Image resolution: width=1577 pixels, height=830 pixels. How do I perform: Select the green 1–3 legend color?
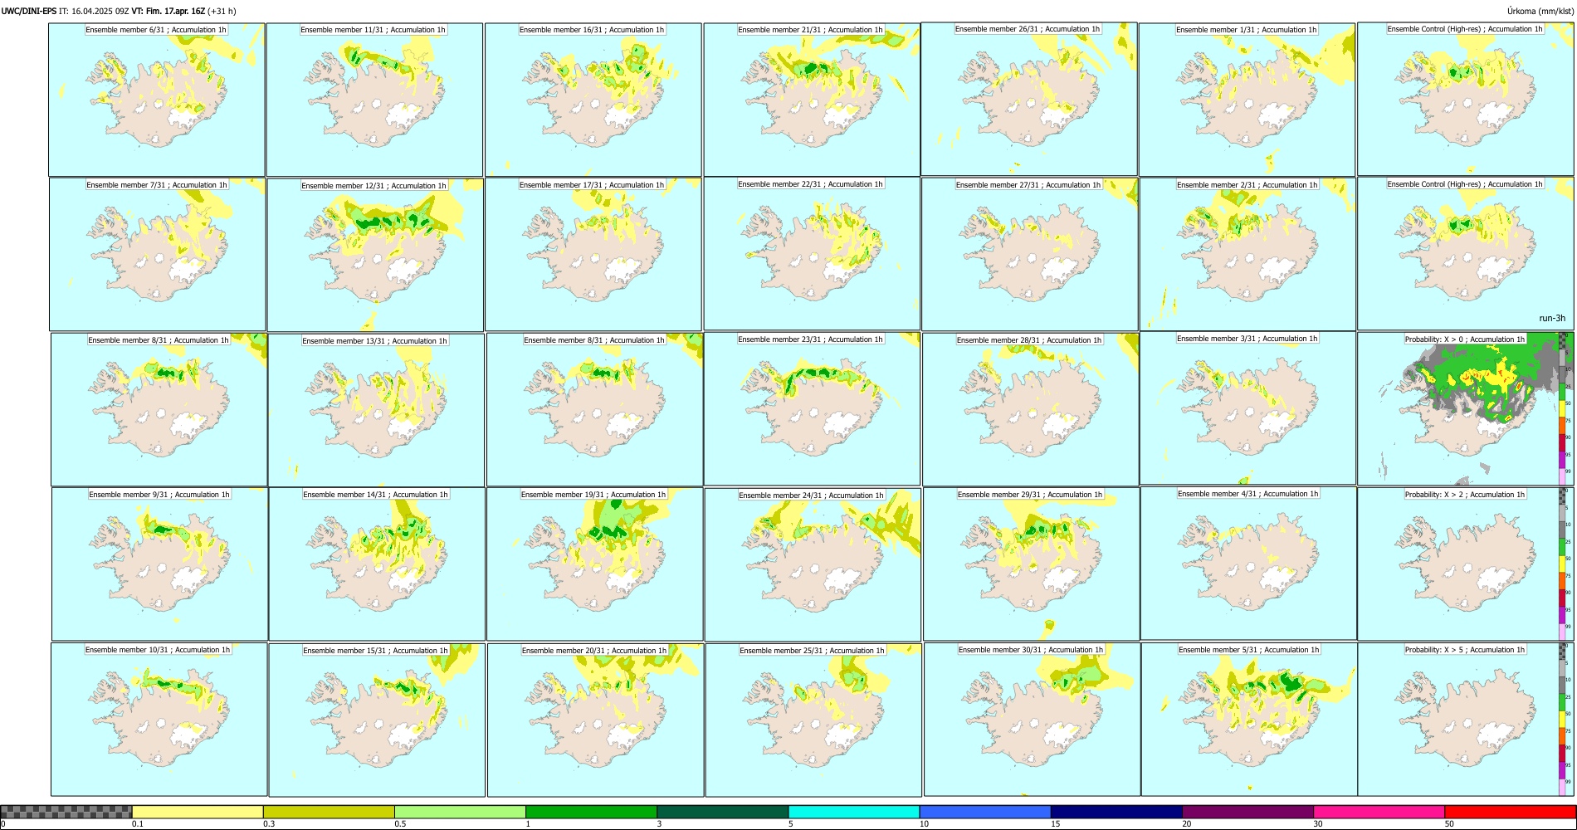[x=591, y=812]
